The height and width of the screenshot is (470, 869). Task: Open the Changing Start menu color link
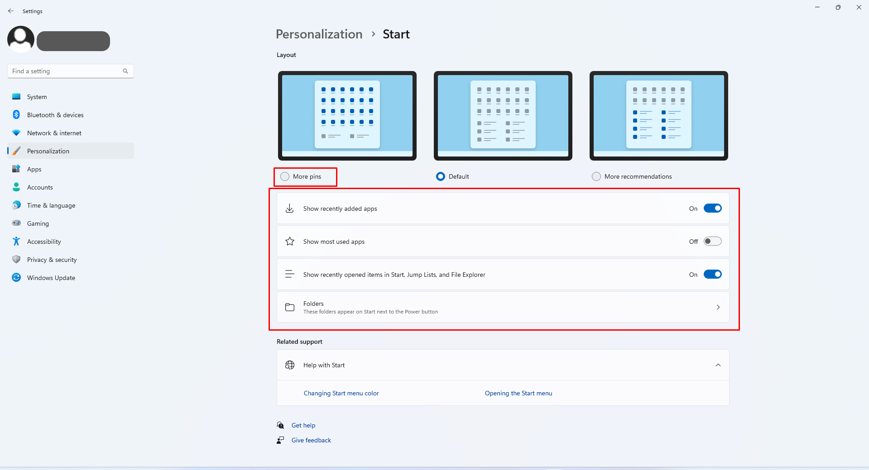tap(341, 393)
